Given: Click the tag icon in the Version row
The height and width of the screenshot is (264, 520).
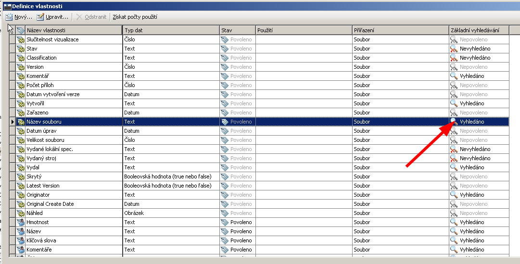Looking at the screenshot, I should (x=225, y=67).
